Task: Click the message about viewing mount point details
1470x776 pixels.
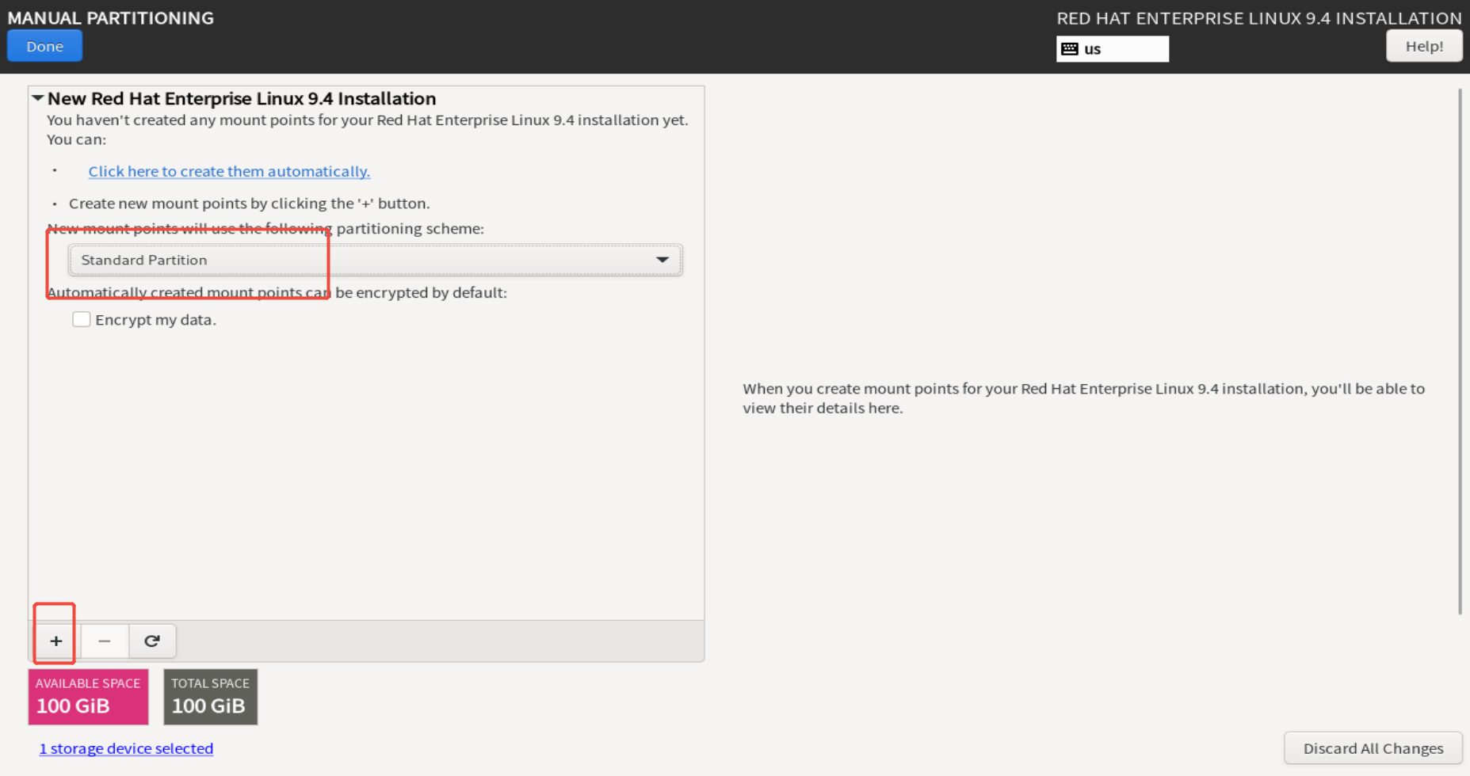Action: click(1083, 398)
